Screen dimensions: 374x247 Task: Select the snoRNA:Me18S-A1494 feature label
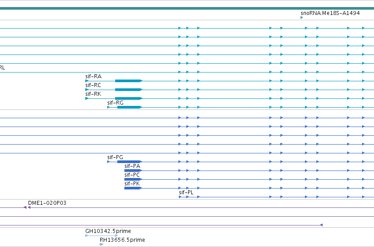tap(330, 13)
